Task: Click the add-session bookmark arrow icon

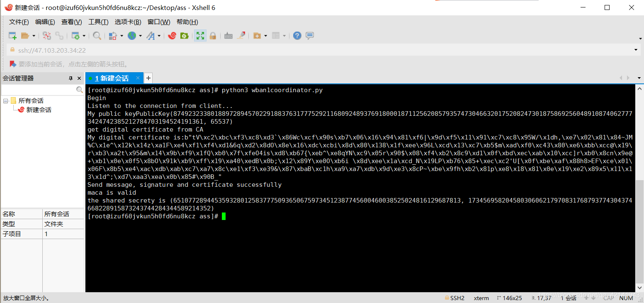Action: coord(13,64)
